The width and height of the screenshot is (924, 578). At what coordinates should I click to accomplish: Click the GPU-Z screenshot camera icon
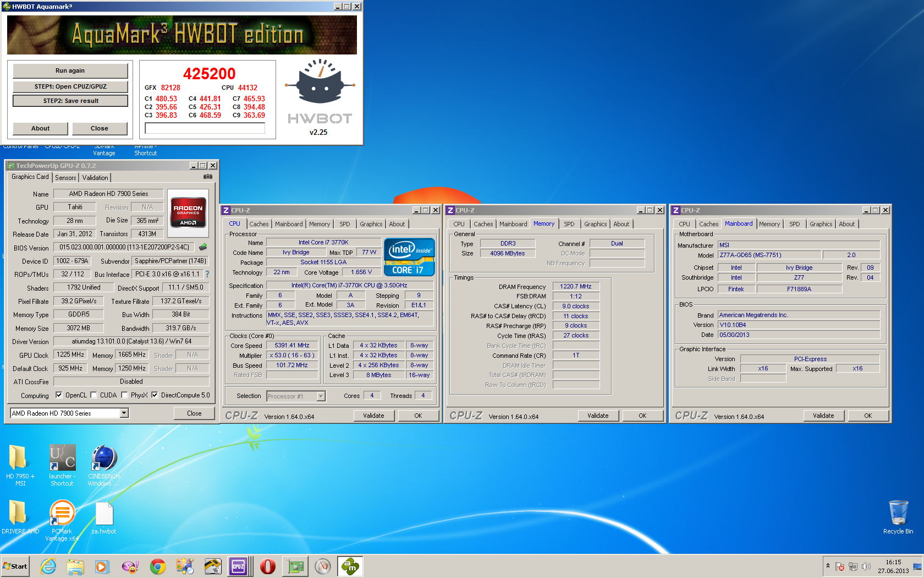coord(208,177)
